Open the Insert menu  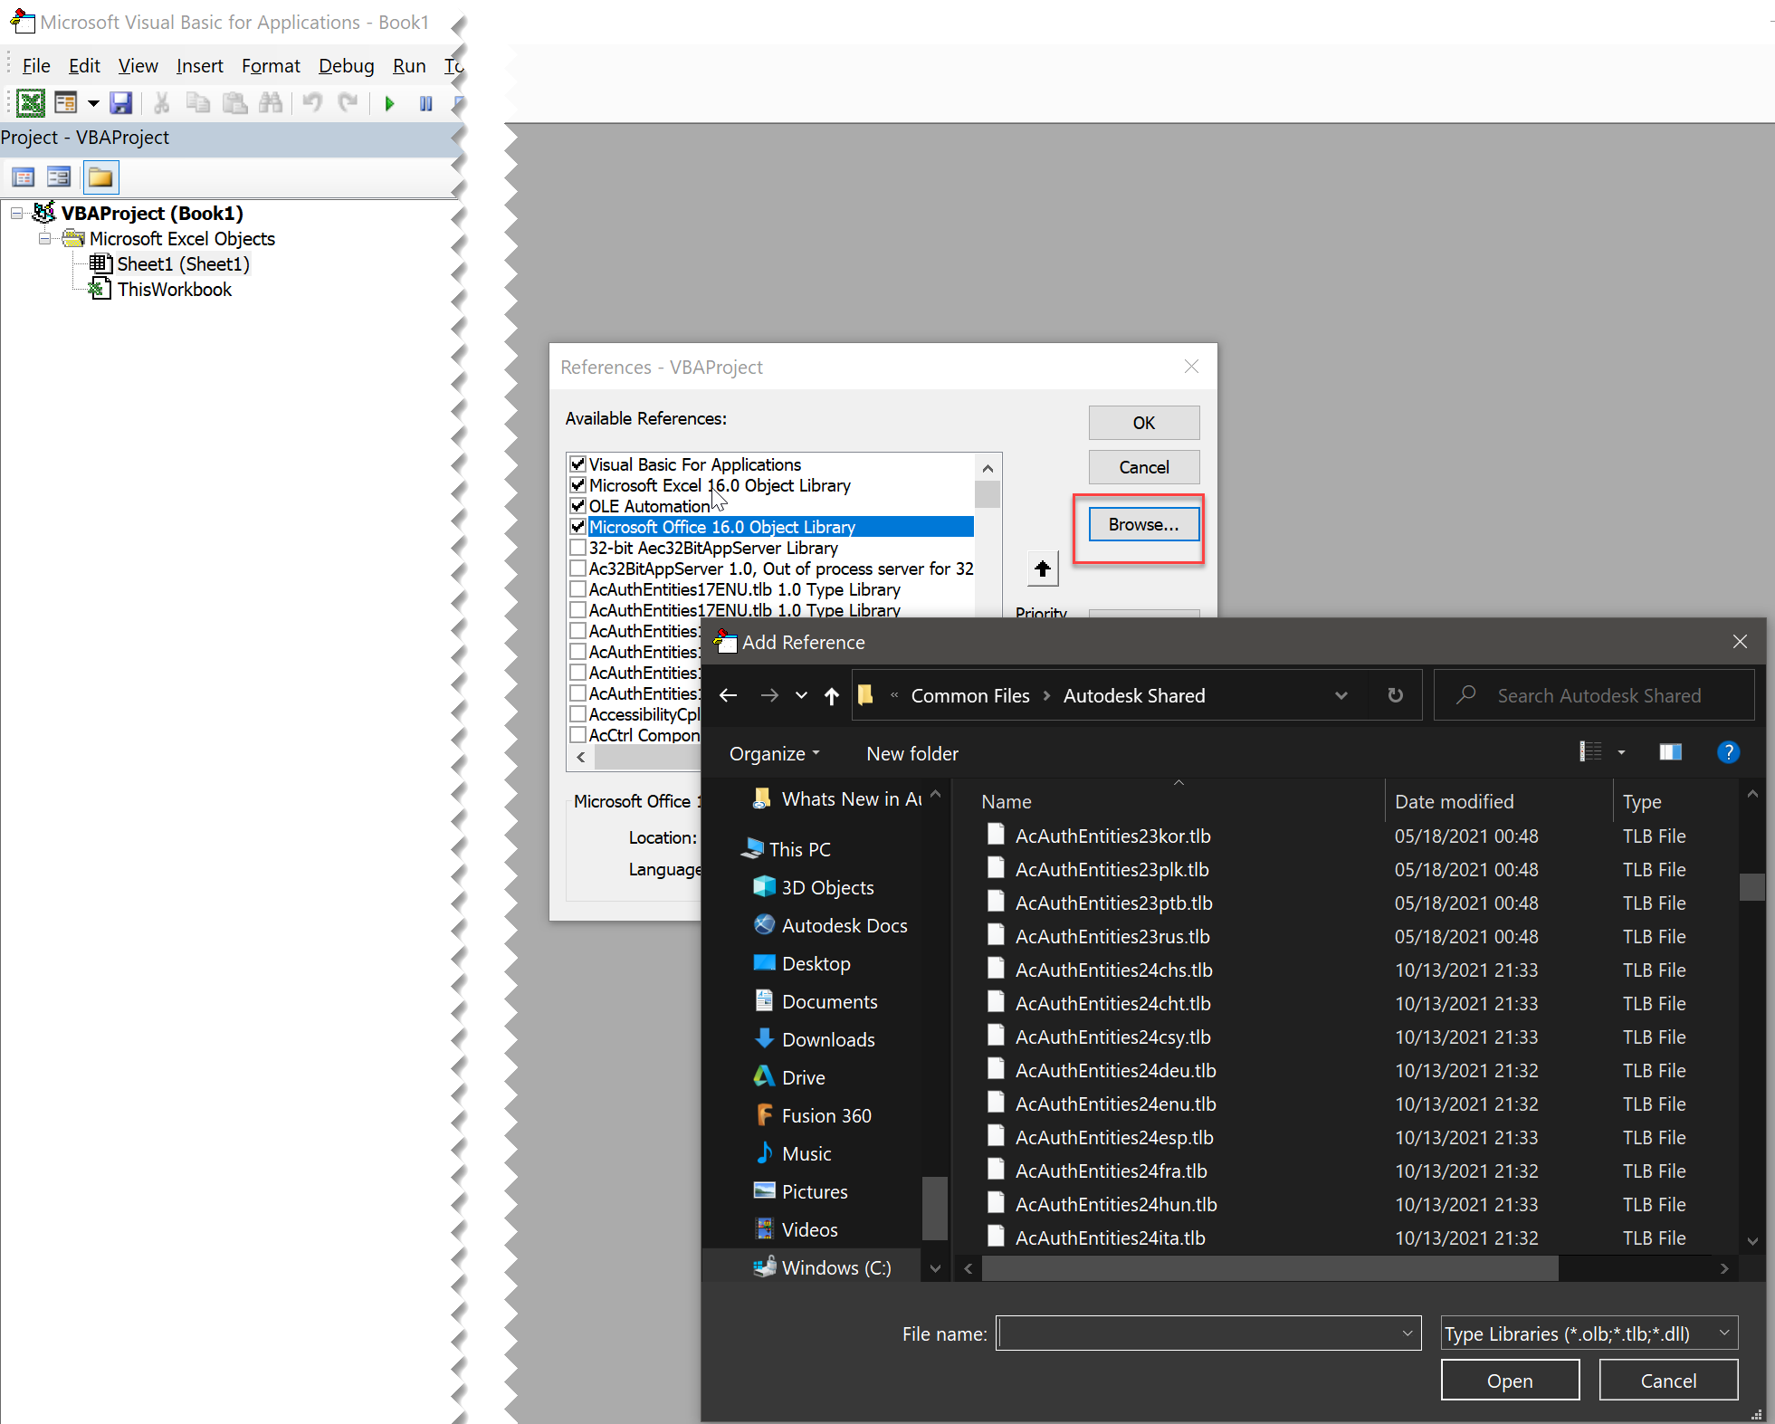[199, 66]
